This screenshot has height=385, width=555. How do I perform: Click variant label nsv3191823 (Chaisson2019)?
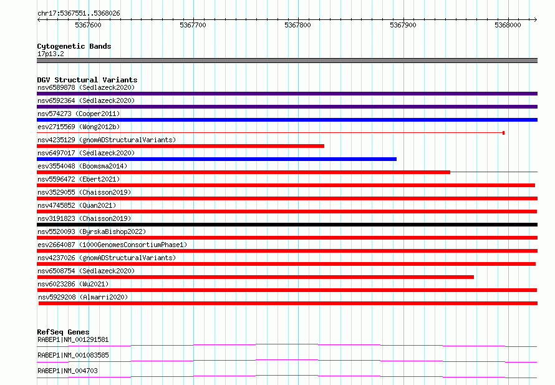coord(84,218)
